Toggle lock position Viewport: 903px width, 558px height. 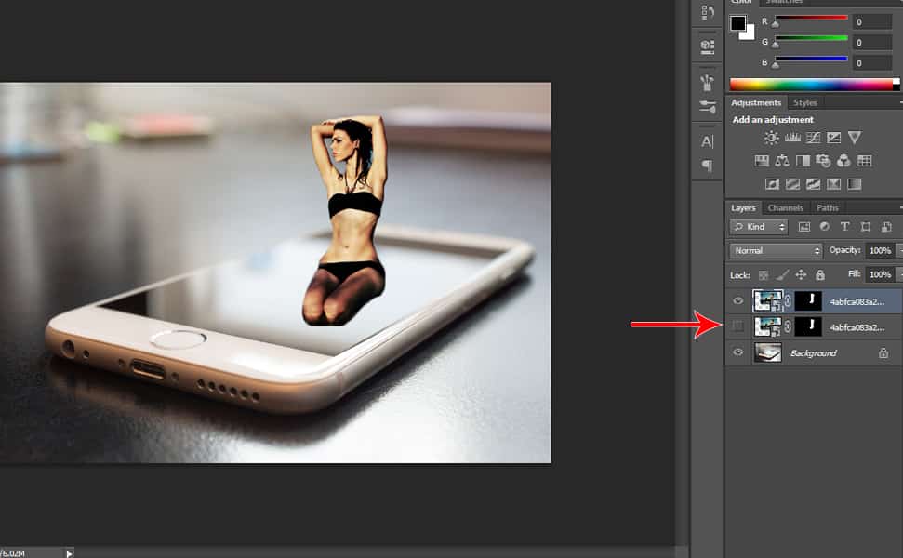click(x=801, y=275)
